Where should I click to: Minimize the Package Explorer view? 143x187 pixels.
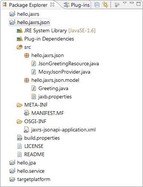pyautogui.click(x=132, y=3)
